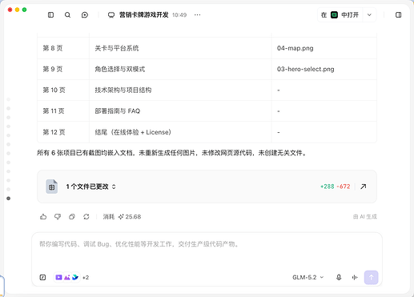Click the app icon inside the 在…中打开 button

point(334,15)
